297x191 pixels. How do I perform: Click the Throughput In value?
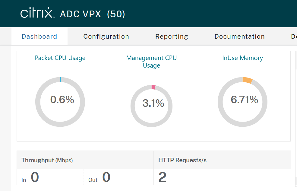(35, 177)
